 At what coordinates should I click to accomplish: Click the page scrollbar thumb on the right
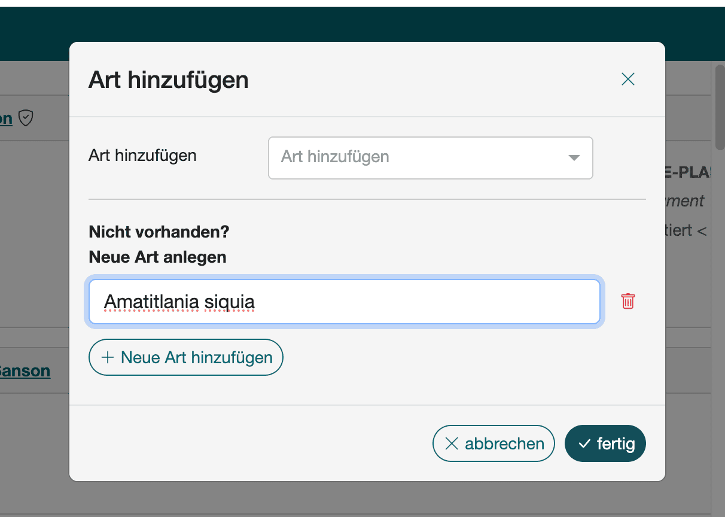click(x=720, y=108)
